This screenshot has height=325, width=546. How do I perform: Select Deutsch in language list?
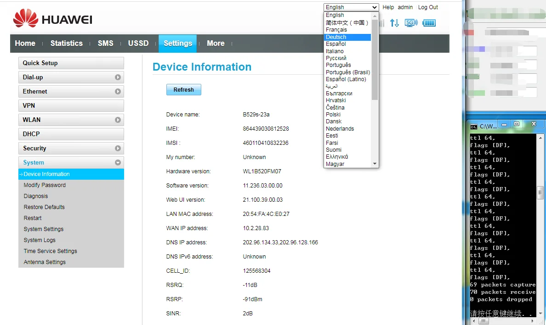[x=347, y=37]
